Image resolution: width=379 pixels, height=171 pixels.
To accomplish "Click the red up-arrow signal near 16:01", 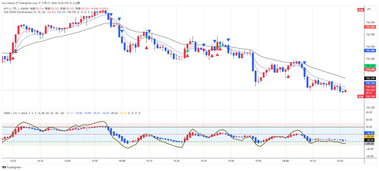I will [x=288, y=76].
